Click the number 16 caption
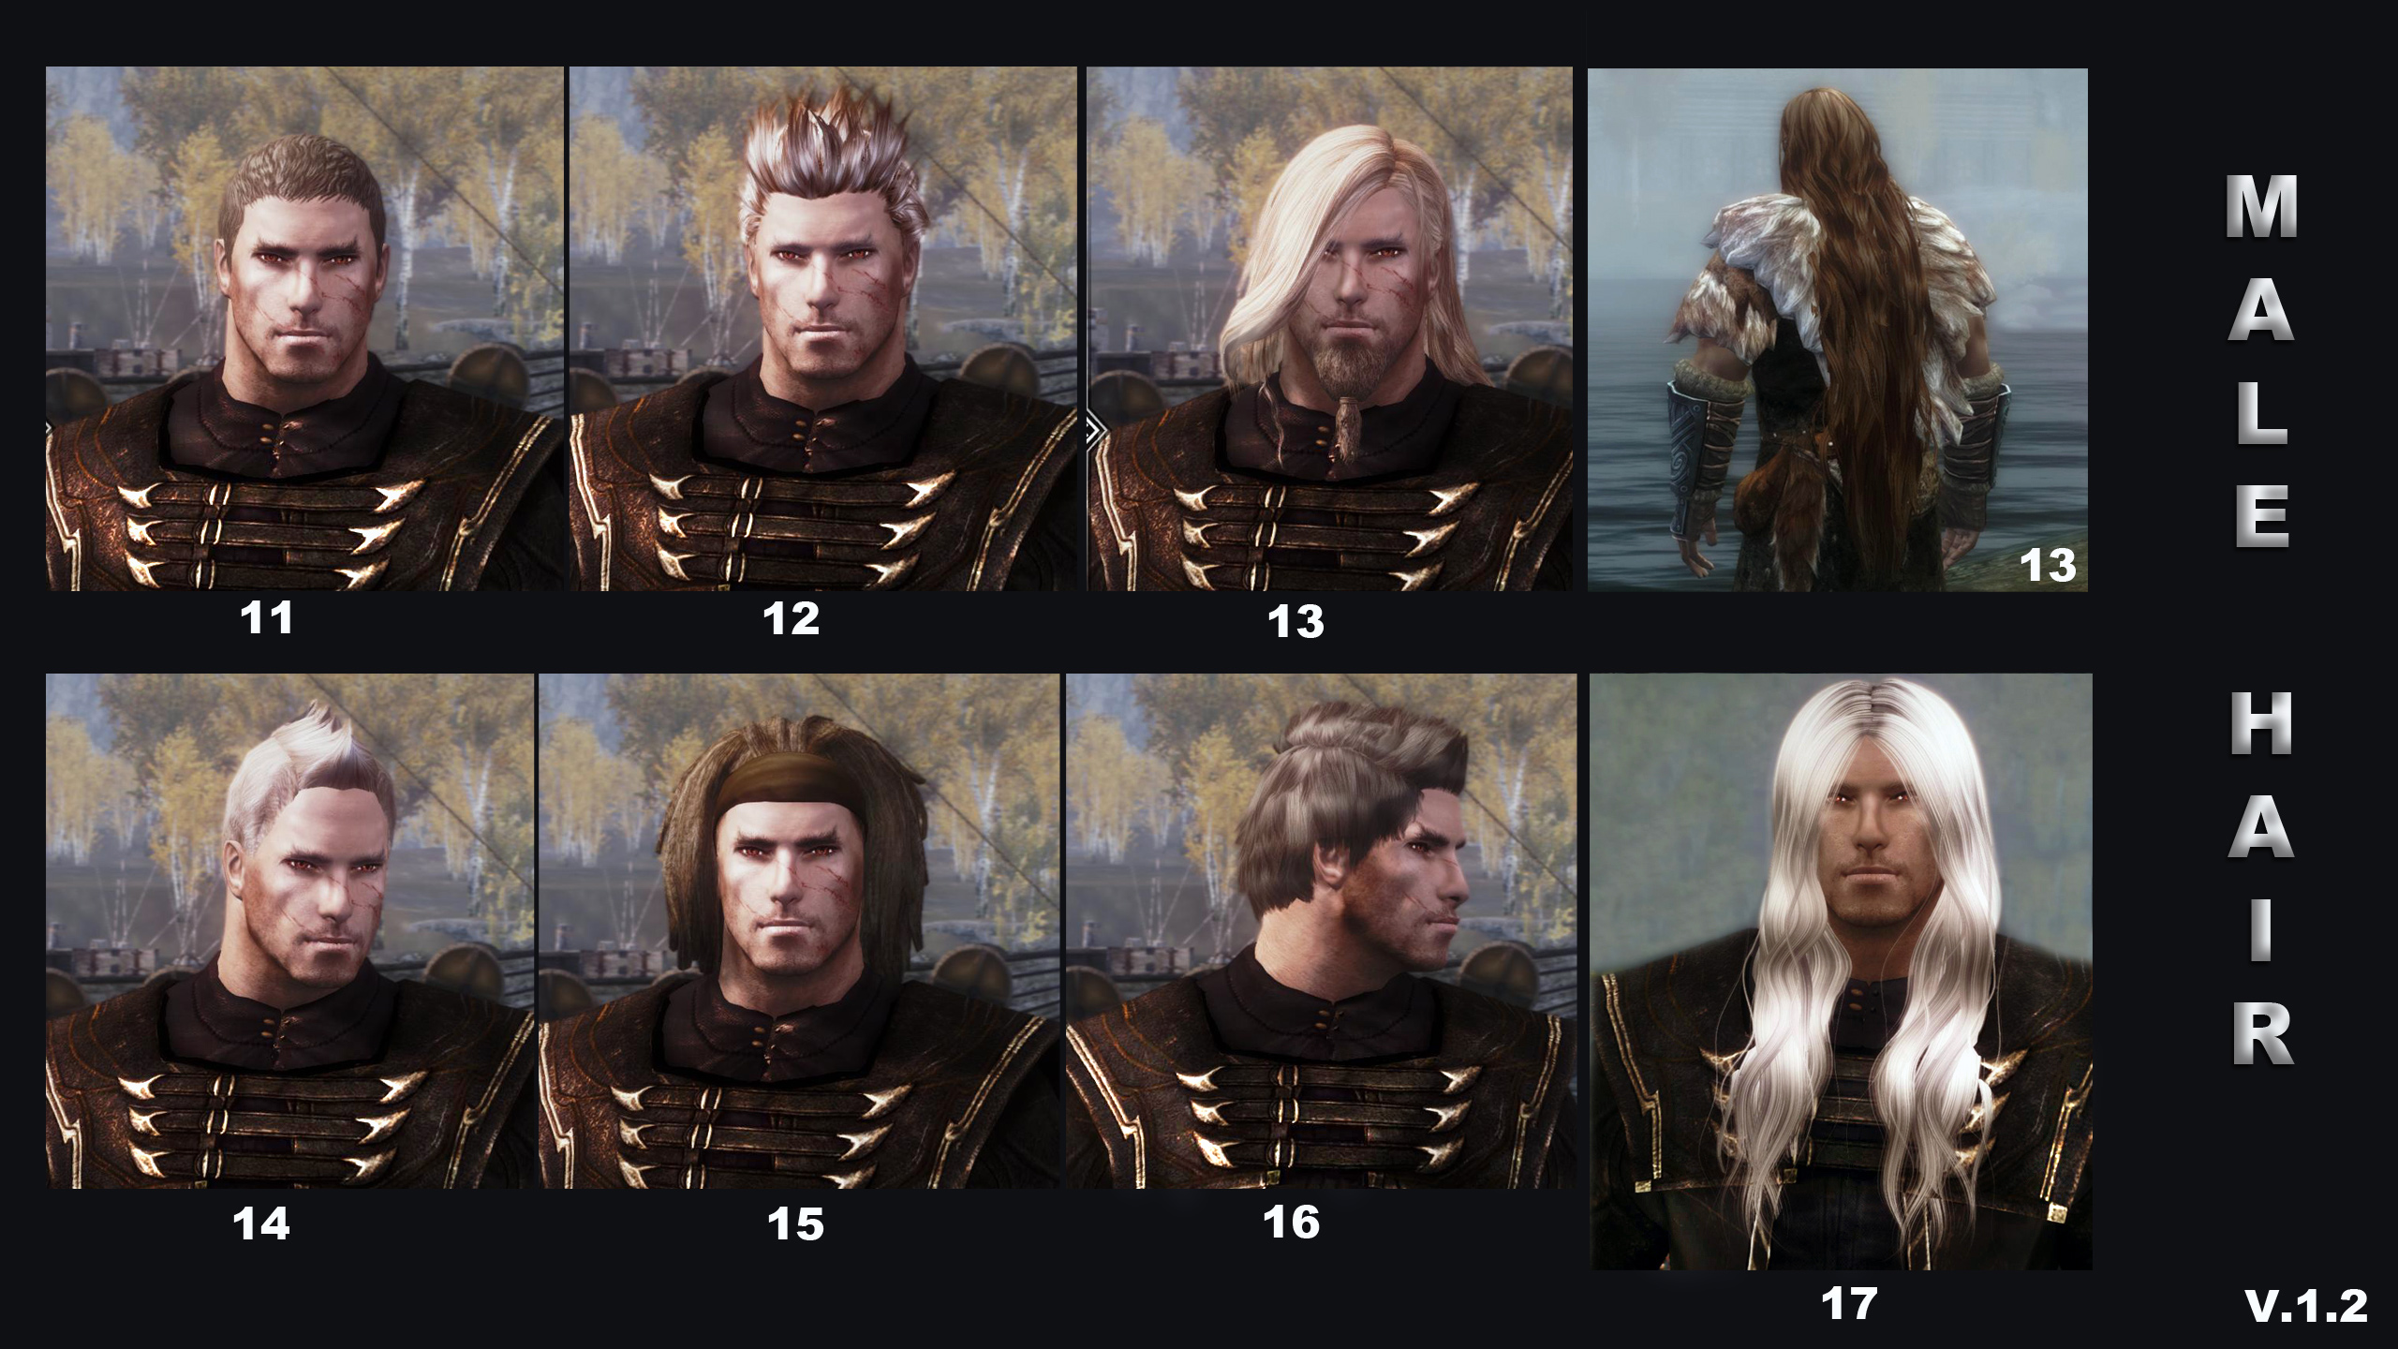The width and height of the screenshot is (2398, 1349). click(1292, 1222)
